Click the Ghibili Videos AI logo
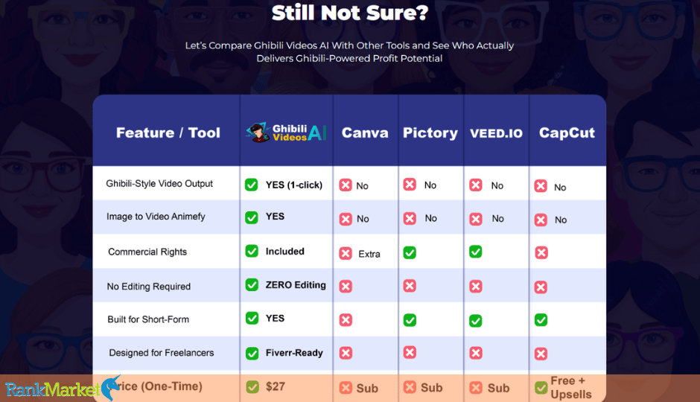 click(286, 133)
